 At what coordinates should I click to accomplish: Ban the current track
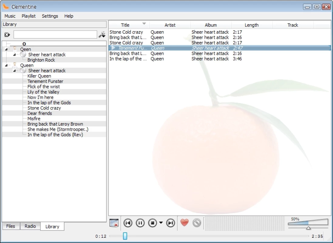[x=197, y=223]
